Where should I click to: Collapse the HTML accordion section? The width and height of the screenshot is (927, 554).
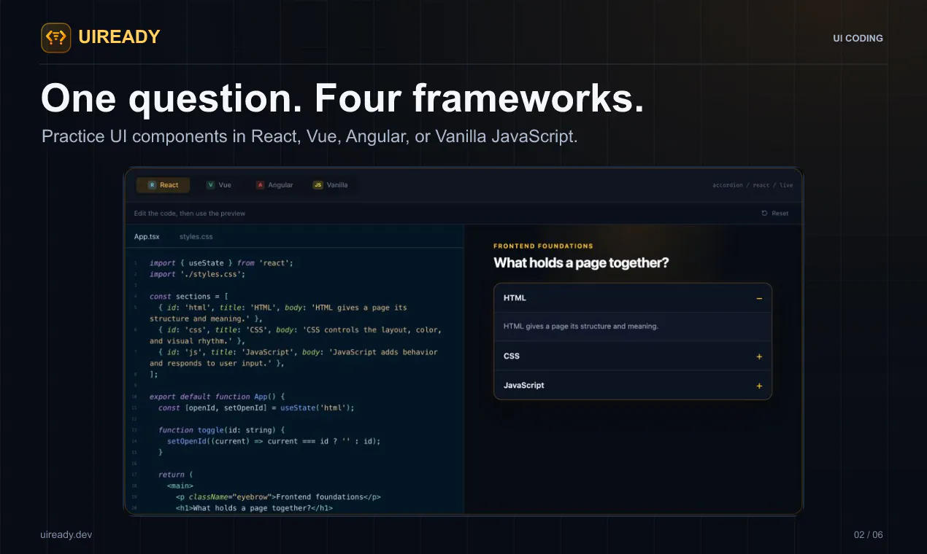633,298
